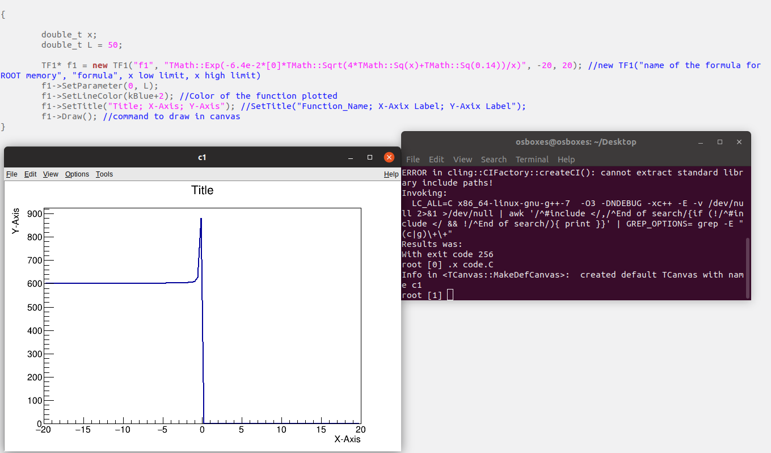The width and height of the screenshot is (771, 453).
Task: Open the terminal's File menu
Action: 413,160
